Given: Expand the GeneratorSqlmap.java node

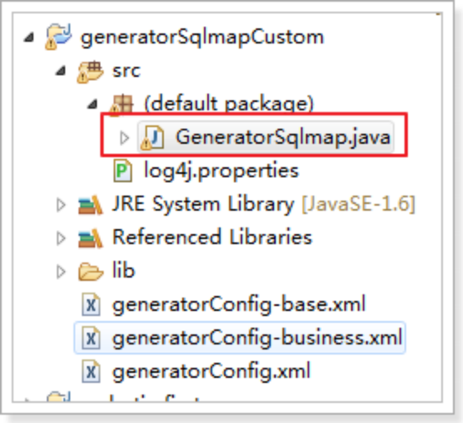Looking at the screenshot, I should point(125,138).
